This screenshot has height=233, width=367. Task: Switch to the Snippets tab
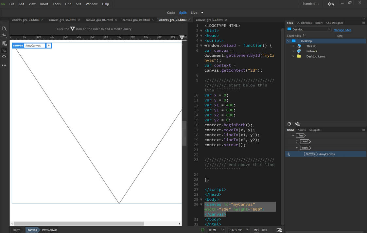pyautogui.click(x=315, y=130)
